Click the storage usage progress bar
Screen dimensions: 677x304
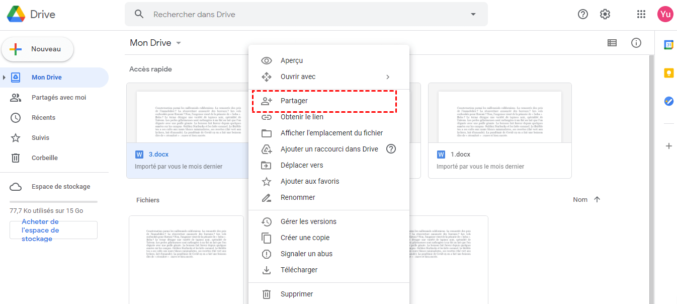[53, 201]
